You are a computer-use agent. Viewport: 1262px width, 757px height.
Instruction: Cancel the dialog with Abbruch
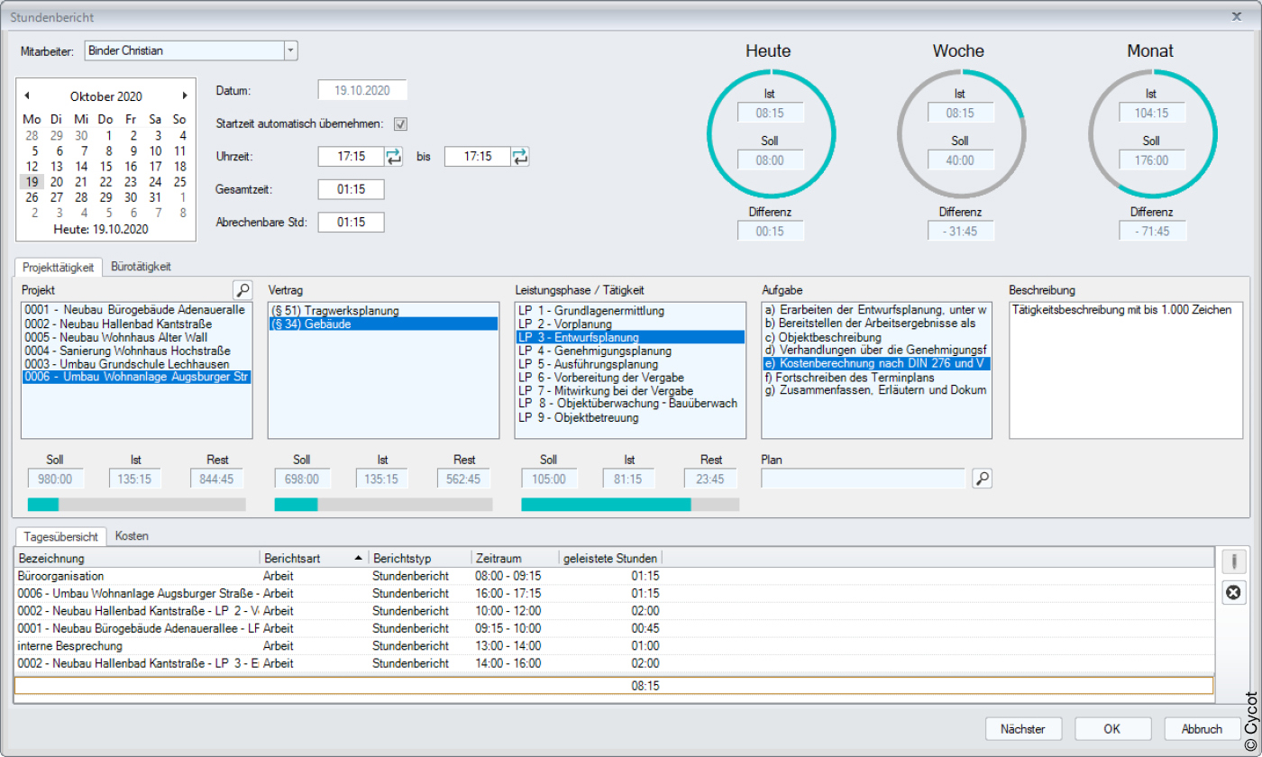pyautogui.click(x=1201, y=728)
